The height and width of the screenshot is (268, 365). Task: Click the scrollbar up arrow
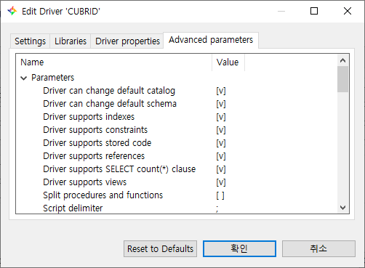coord(342,60)
